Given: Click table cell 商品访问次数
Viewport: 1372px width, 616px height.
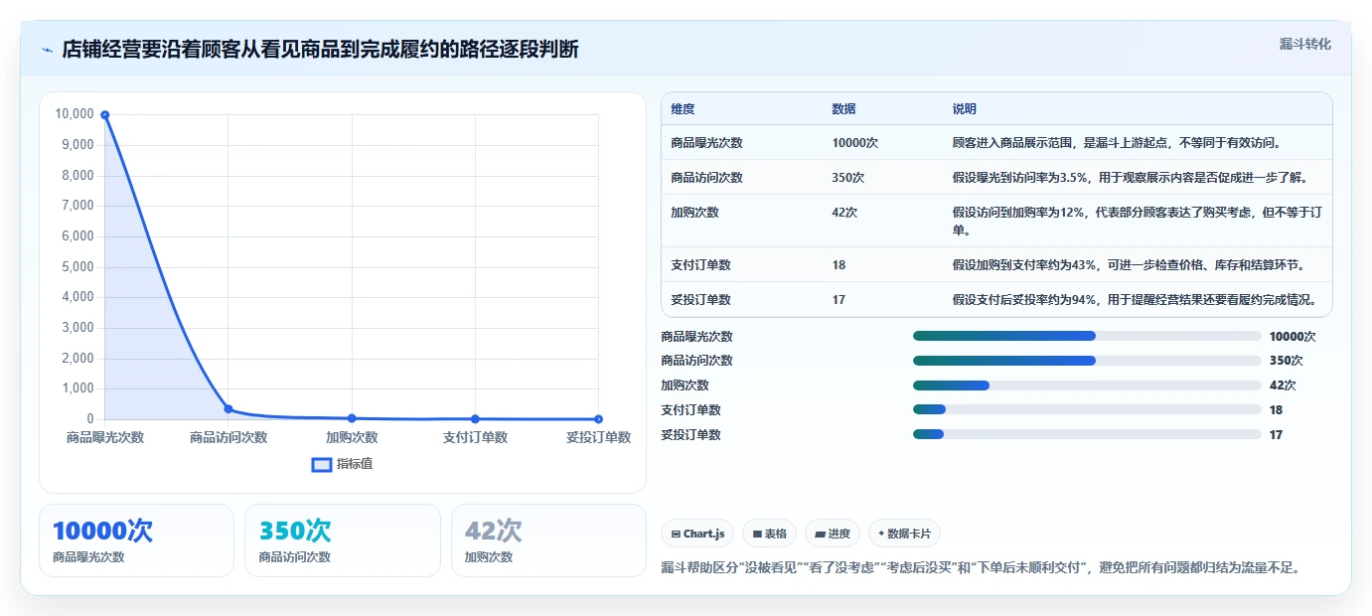Looking at the screenshot, I should click(706, 178).
